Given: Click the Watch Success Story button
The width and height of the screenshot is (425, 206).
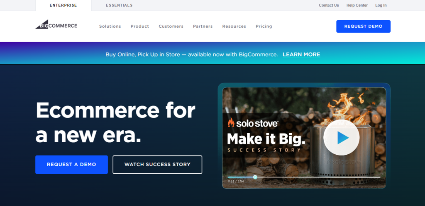Looking at the screenshot, I should tap(157, 164).
